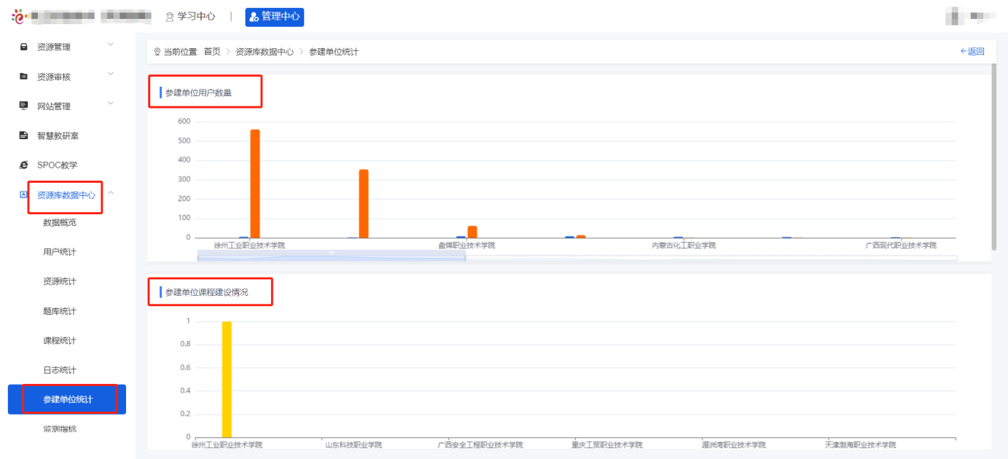
Task: Expand the 网站管理 menu chevron
Action: [111, 103]
